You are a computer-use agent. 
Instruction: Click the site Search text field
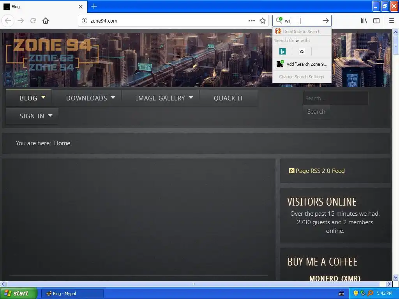click(x=335, y=98)
